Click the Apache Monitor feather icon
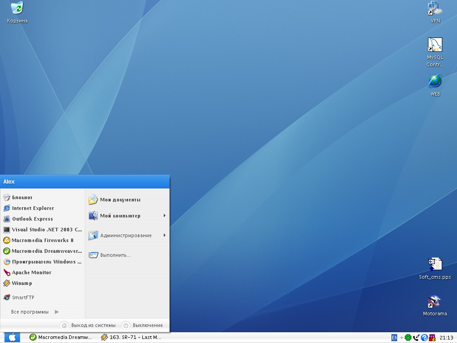 [6, 272]
